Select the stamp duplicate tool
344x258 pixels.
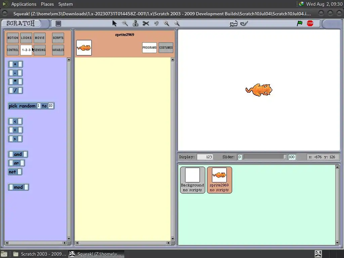coord(135,24)
